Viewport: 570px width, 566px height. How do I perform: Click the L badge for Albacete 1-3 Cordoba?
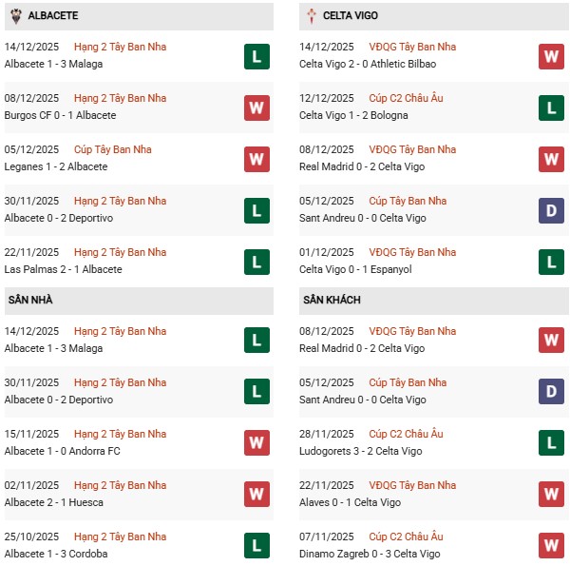[x=256, y=545]
